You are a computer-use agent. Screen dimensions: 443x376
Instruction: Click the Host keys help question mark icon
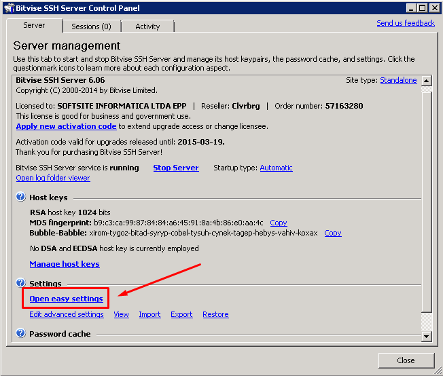(20, 196)
